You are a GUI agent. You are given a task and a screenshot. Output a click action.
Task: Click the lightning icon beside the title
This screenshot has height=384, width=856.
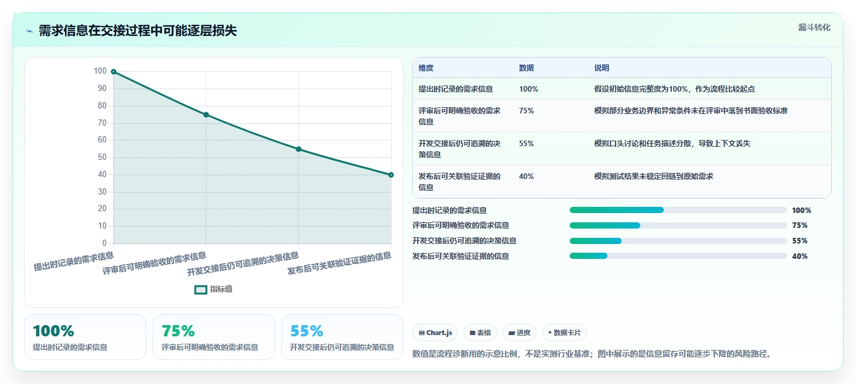click(29, 31)
